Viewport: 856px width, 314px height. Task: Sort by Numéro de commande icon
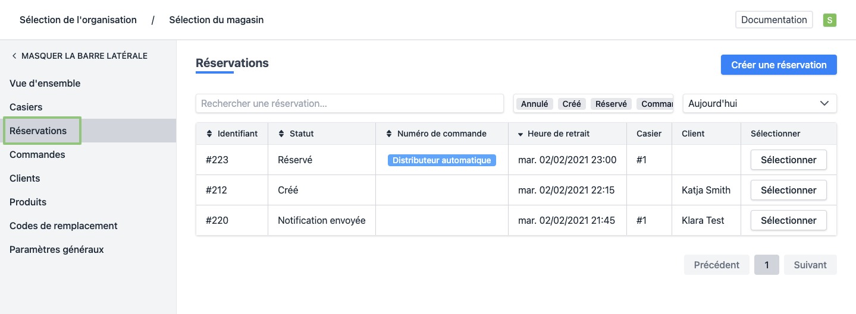click(389, 134)
